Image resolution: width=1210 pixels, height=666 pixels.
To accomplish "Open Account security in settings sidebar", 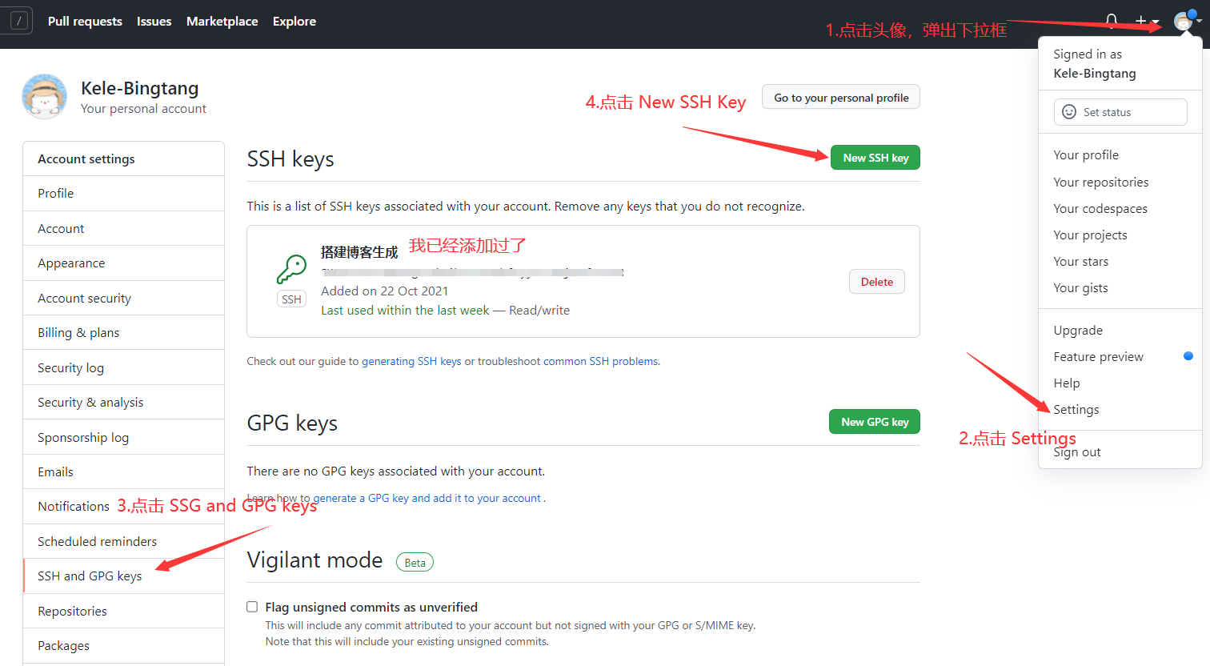I will (x=84, y=298).
